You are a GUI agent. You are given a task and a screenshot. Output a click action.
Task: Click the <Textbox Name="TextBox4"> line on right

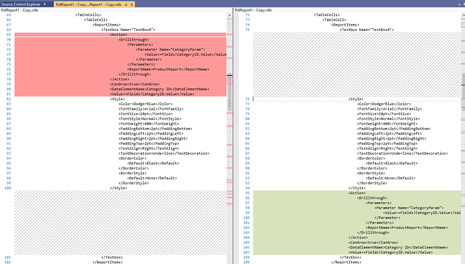point(367,30)
